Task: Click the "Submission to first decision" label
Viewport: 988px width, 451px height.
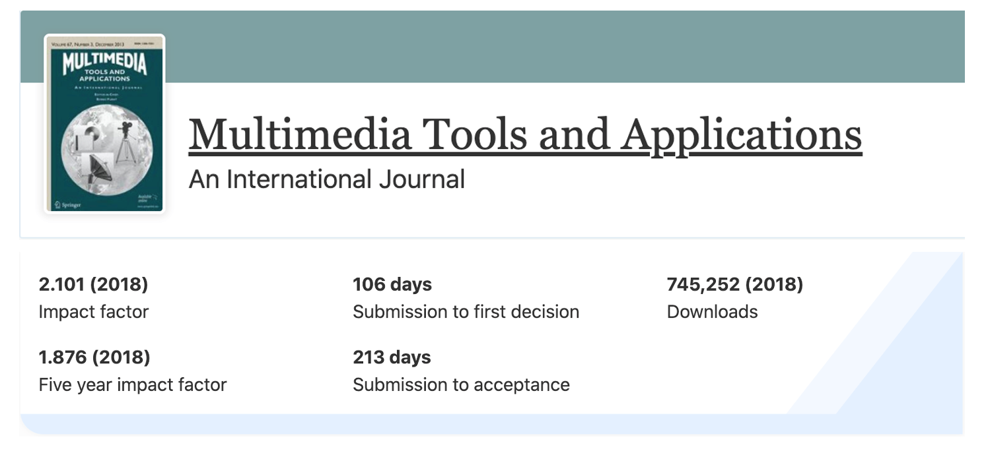Action: [x=466, y=312]
